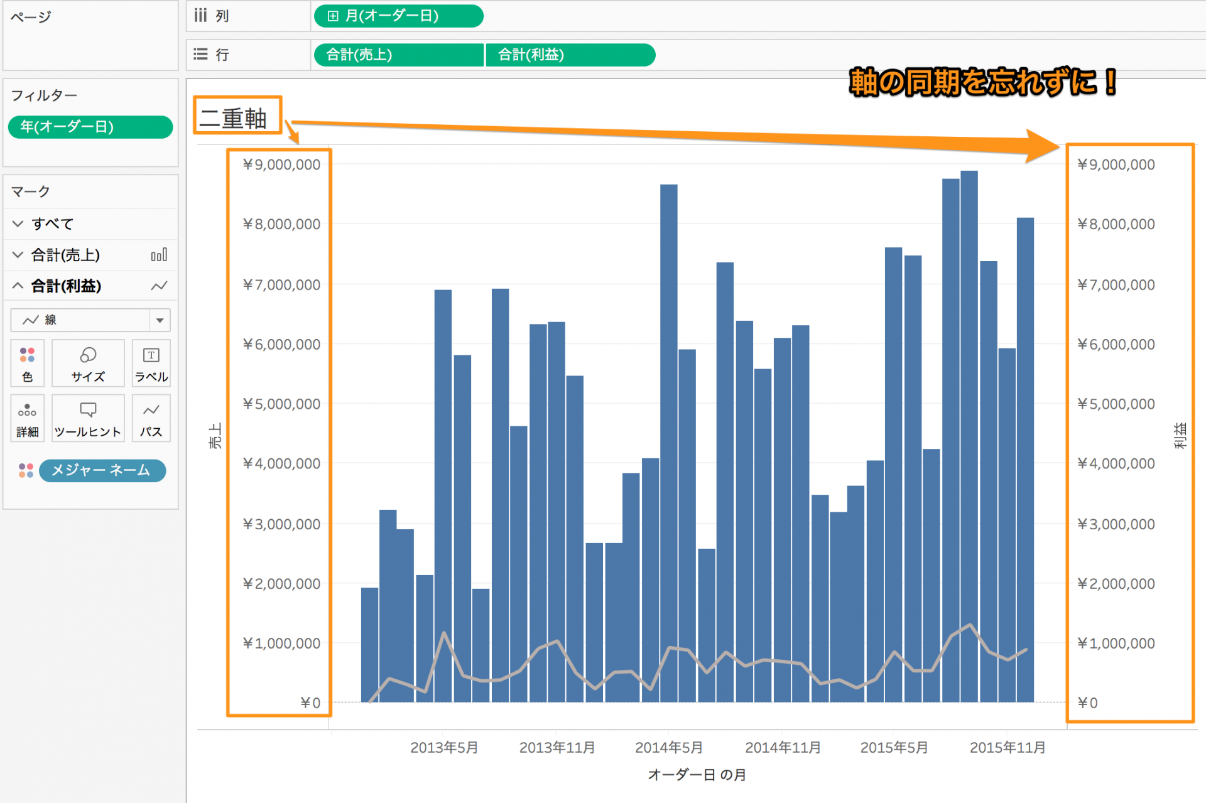
Task: Click line chart icon on 合計(利益) row
Action: tap(159, 286)
